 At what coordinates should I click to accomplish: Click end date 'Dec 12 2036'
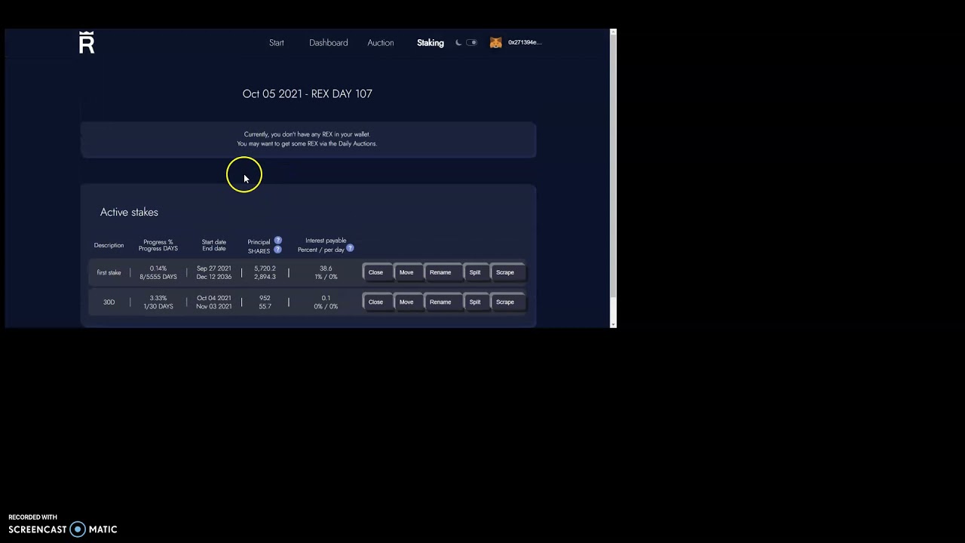(214, 277)
